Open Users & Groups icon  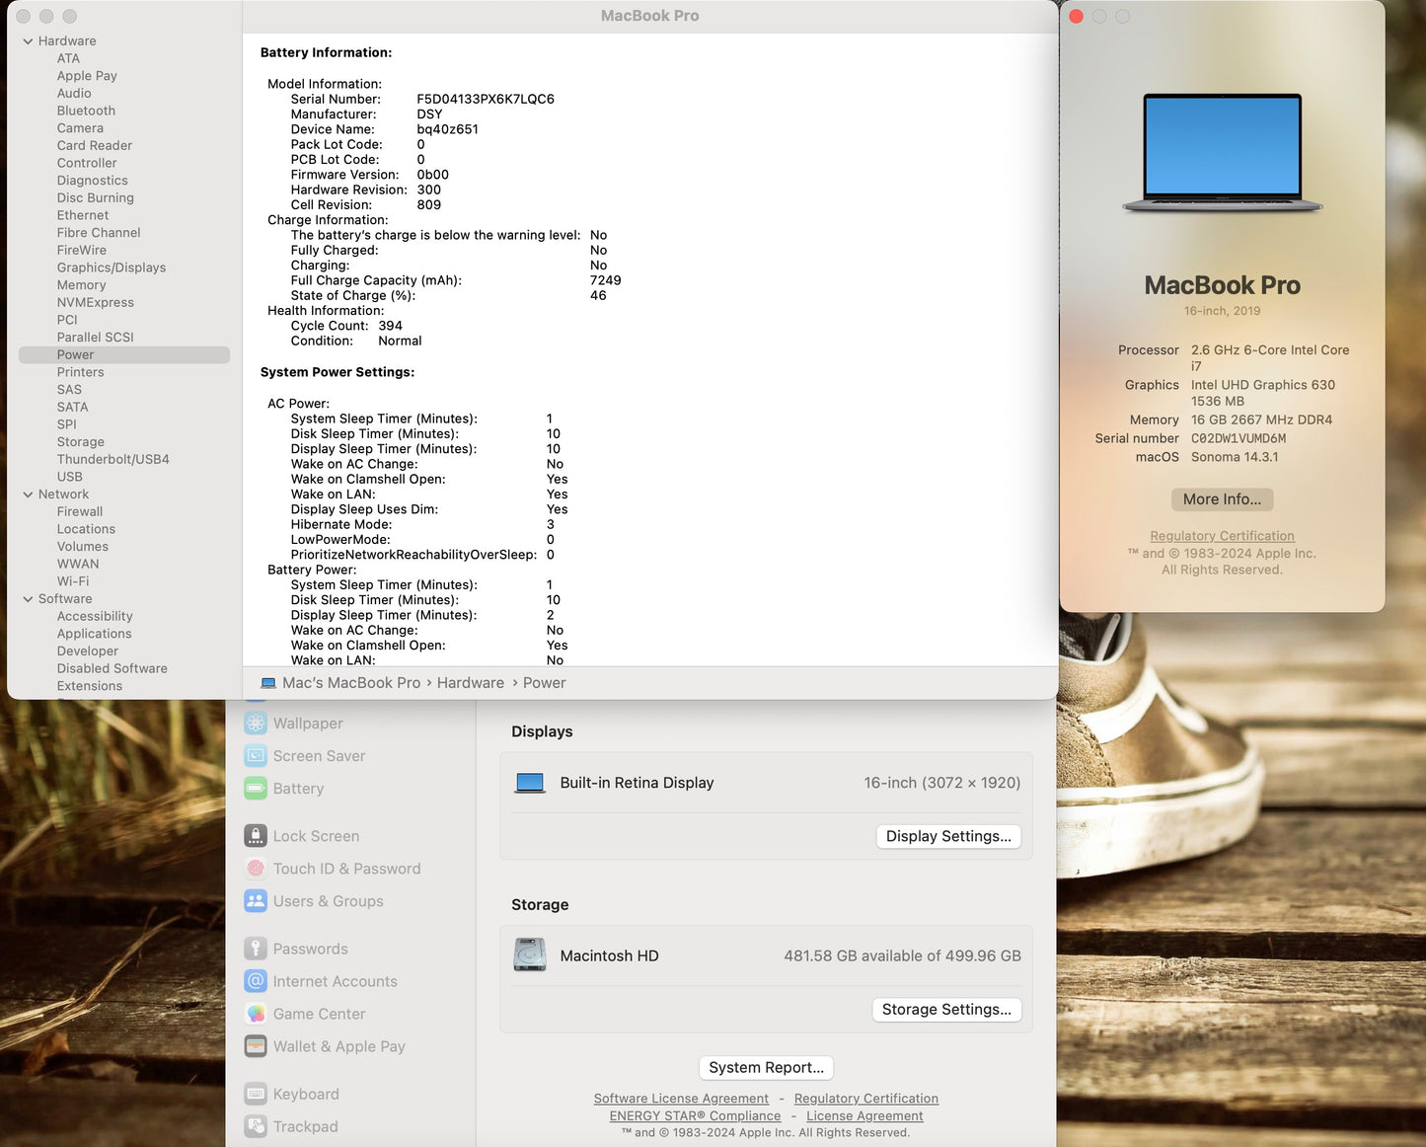[256, 901]
